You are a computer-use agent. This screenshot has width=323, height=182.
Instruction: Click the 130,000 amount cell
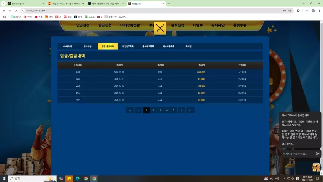coord(201,86)
